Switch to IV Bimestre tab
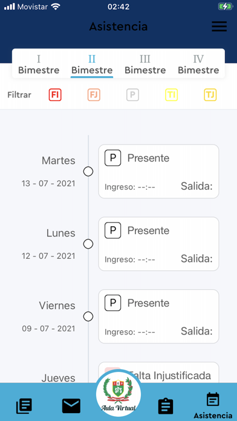Viewport: 237px width, 421px height. tap(198, 65)
